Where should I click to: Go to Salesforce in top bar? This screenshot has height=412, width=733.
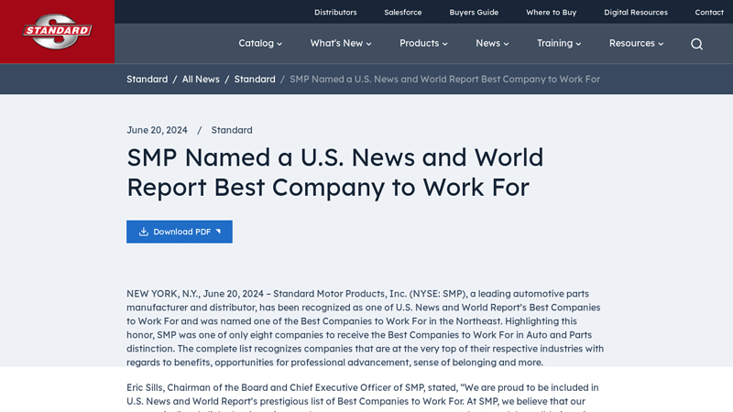click(x=403, y=12)
